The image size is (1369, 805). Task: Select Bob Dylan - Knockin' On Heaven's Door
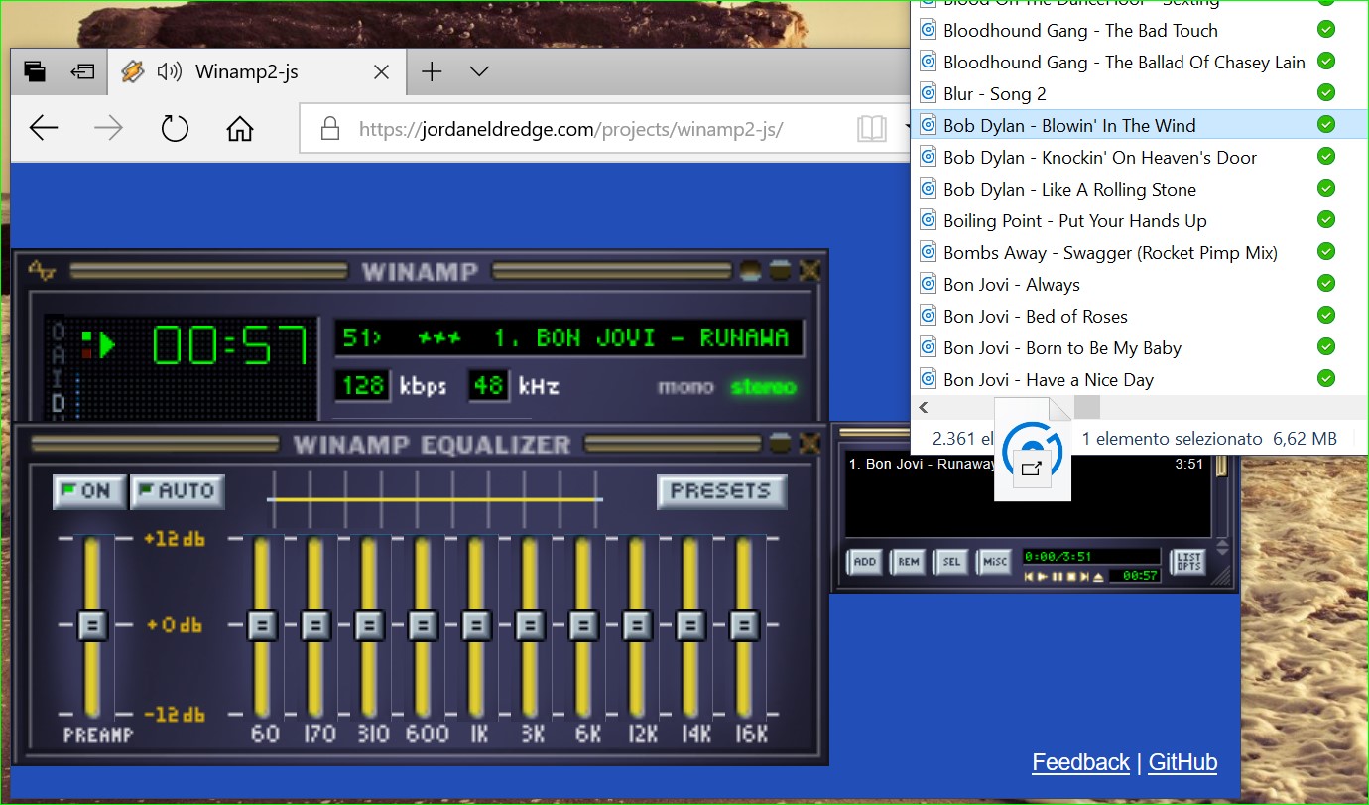coord(1100,157)
